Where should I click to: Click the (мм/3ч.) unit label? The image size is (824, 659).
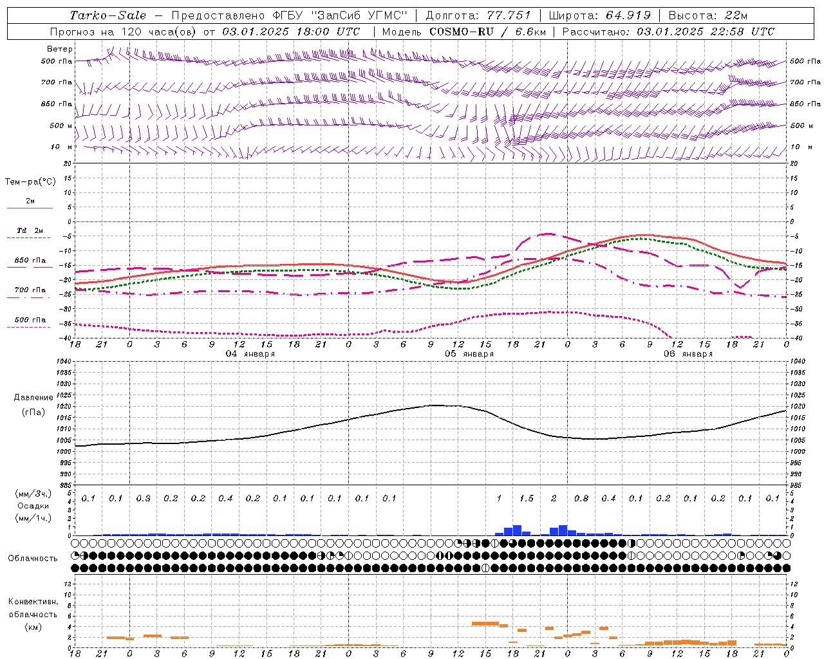[x=33, y=494]
